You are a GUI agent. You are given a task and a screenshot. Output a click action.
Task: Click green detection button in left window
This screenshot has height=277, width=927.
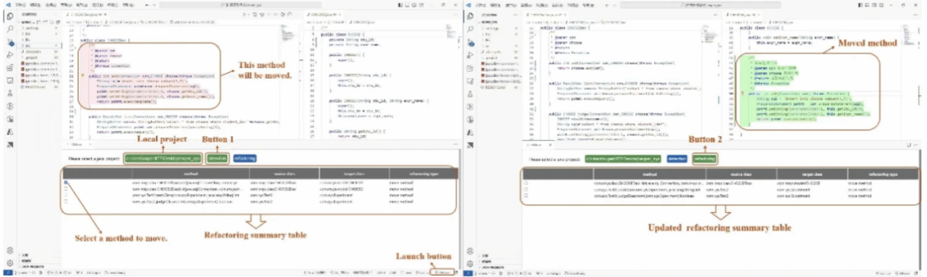coord(218,158)
